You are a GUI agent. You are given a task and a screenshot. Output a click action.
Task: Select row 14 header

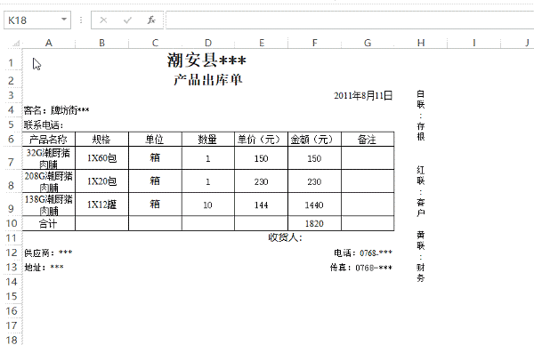[x=12, y=282]
